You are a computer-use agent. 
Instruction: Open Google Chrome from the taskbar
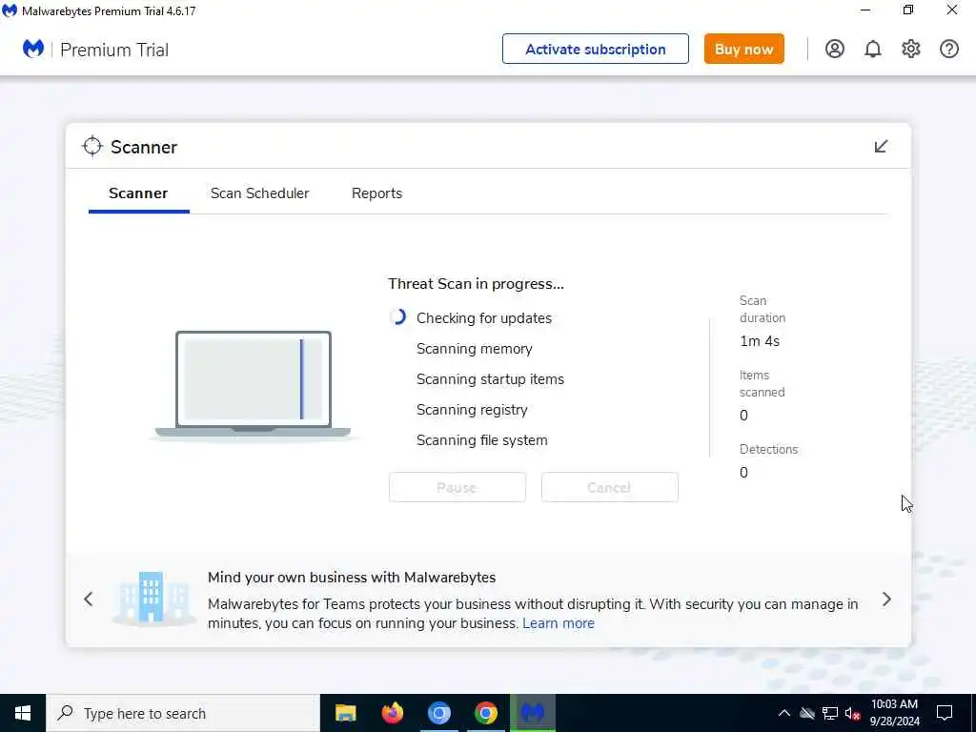tap(485, 713)
